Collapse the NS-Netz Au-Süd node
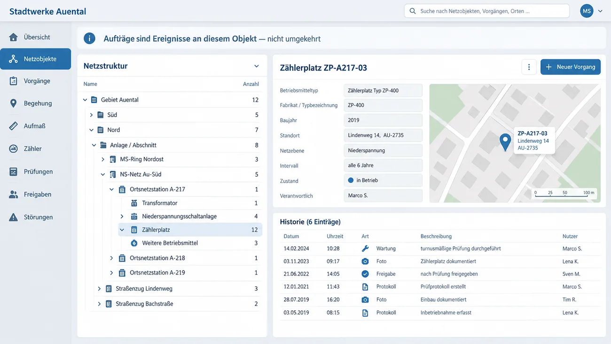 (x=103, y=175)
